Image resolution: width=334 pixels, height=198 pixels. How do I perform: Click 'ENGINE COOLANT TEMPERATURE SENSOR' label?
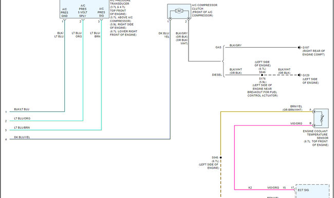(316, 134)
